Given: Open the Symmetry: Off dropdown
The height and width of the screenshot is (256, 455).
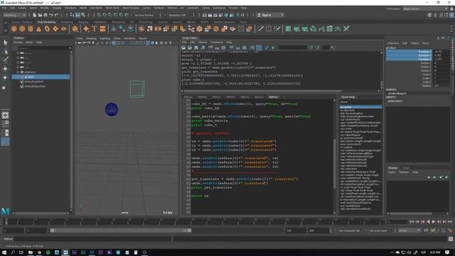Looking at the screenshot, I should 177,15.
